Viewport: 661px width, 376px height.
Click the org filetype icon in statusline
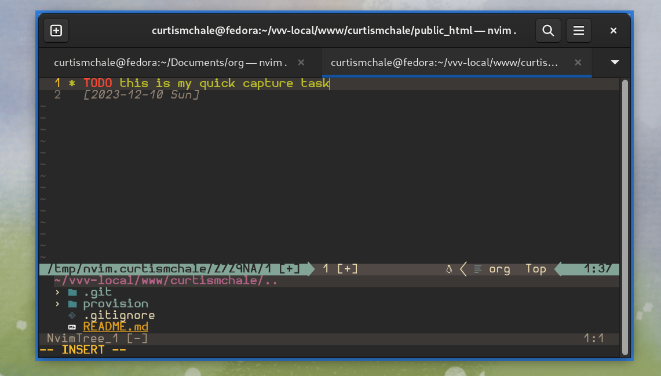pos(478,269)
